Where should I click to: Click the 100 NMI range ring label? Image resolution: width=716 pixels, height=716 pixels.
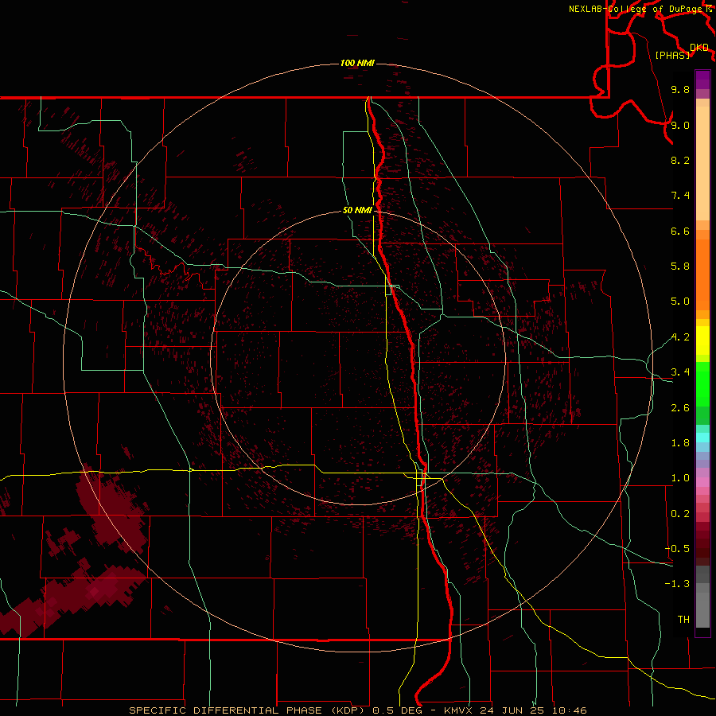pos(357,63)
